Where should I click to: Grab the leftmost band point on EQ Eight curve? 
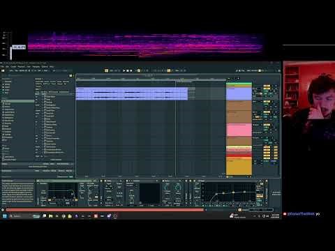coord(216,194)
